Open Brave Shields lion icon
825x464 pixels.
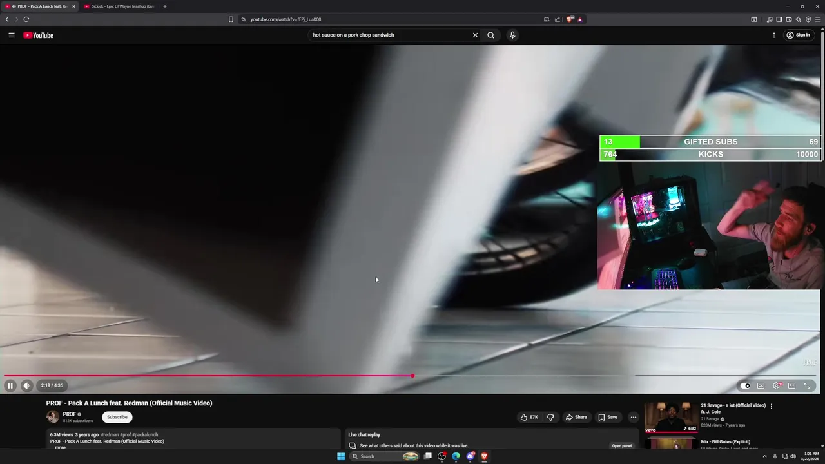570,19
